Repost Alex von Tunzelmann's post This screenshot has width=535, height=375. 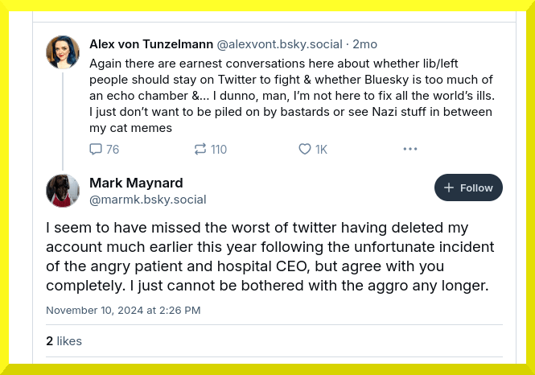coord(200,149)
